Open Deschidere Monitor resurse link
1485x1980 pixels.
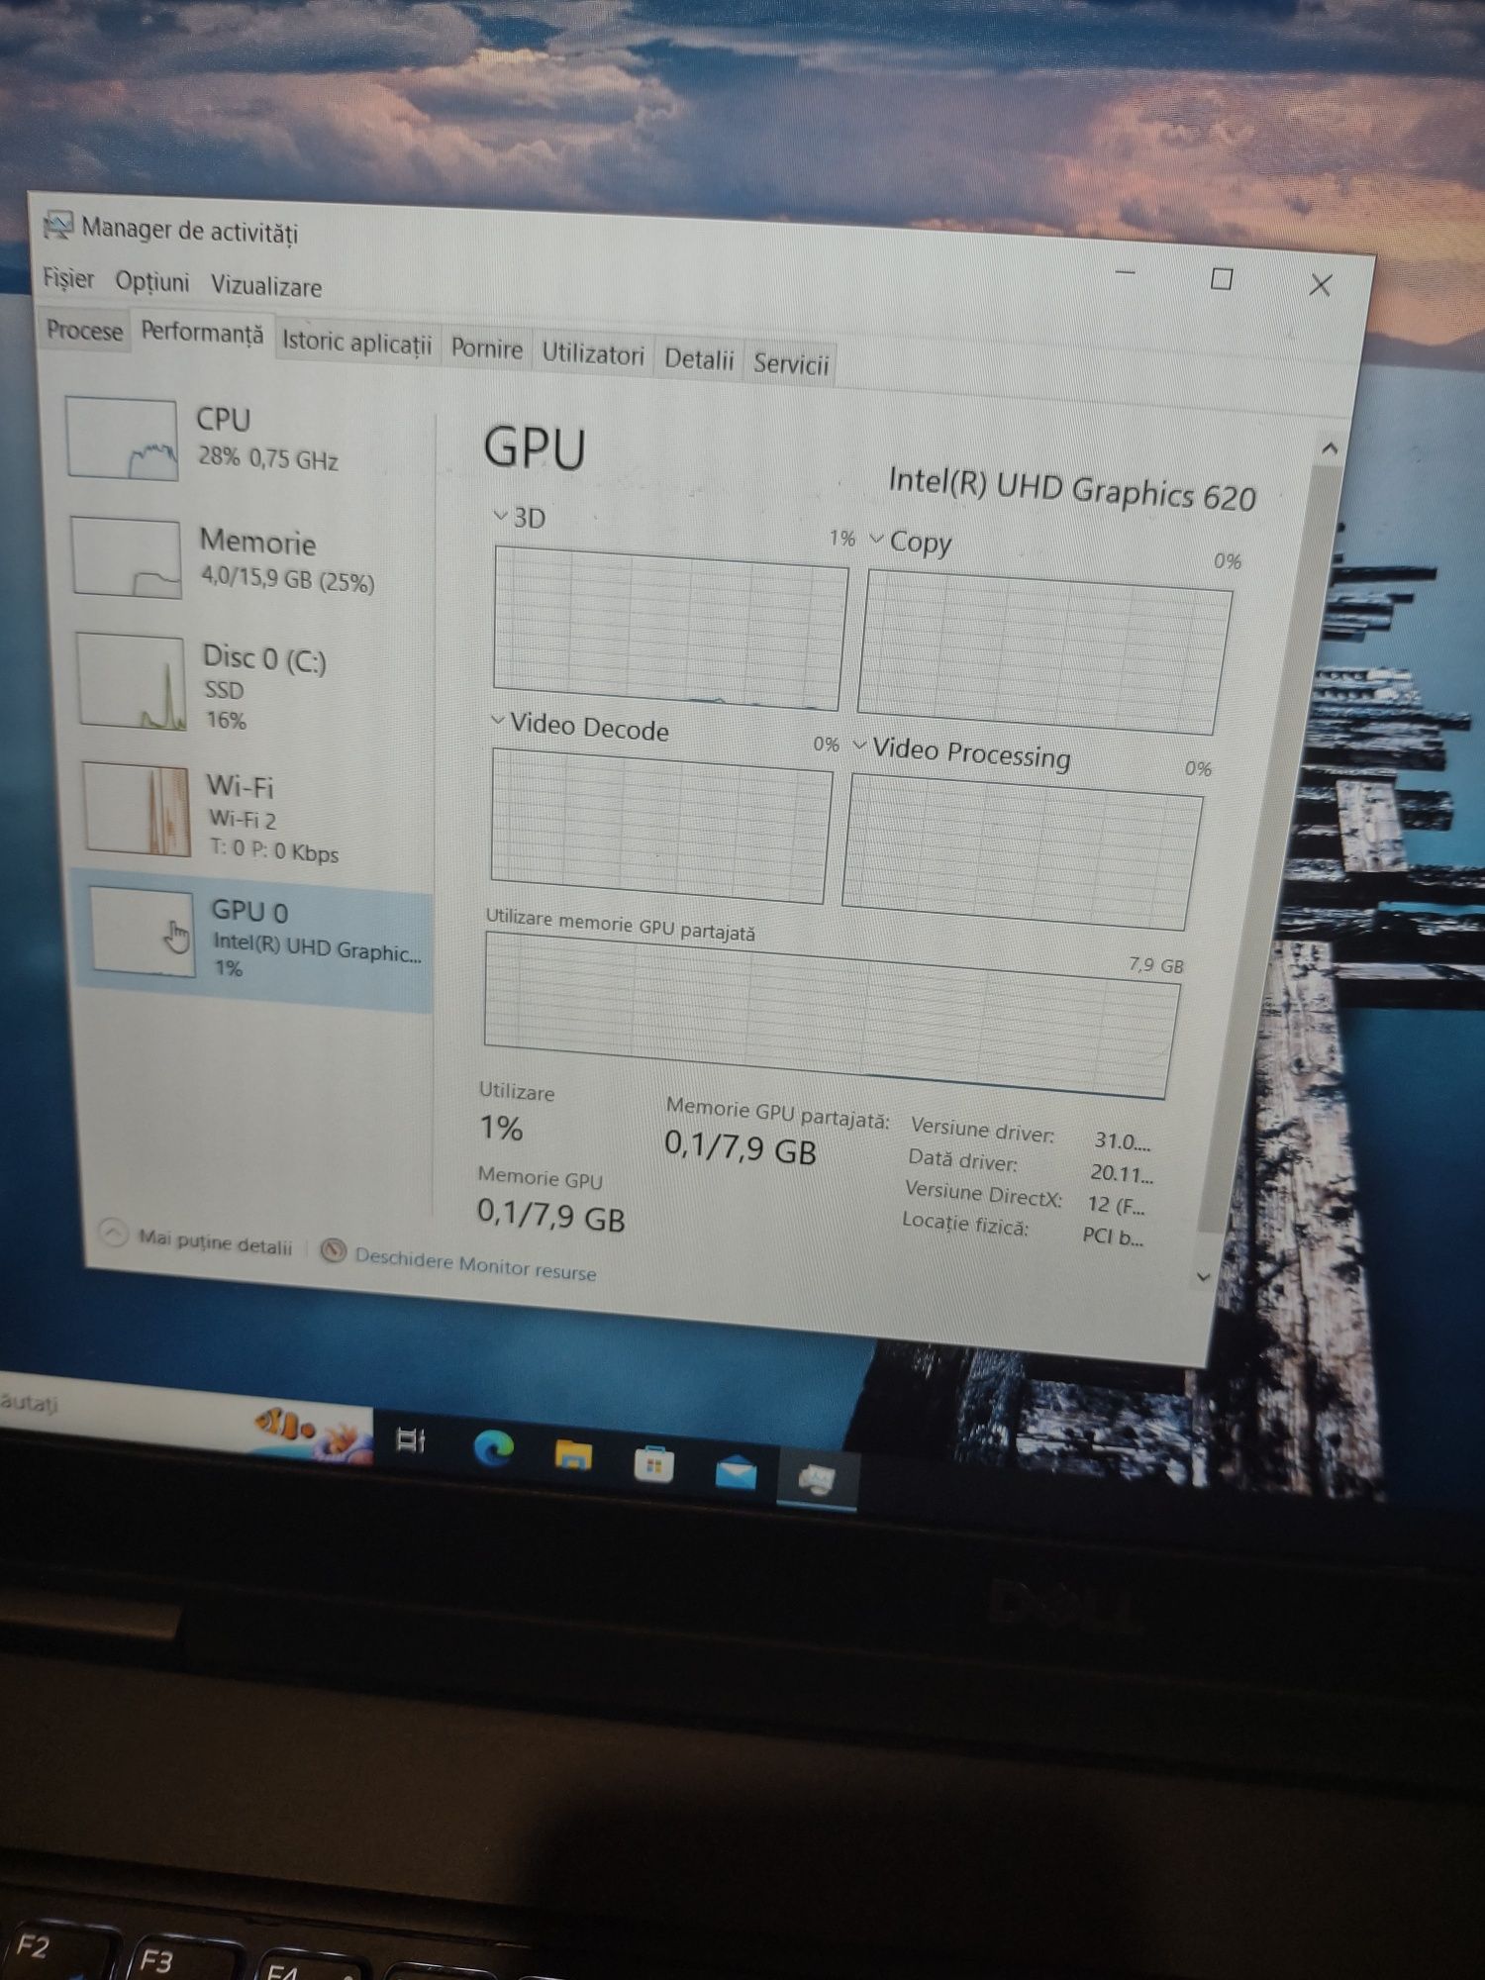point(475,1263)
